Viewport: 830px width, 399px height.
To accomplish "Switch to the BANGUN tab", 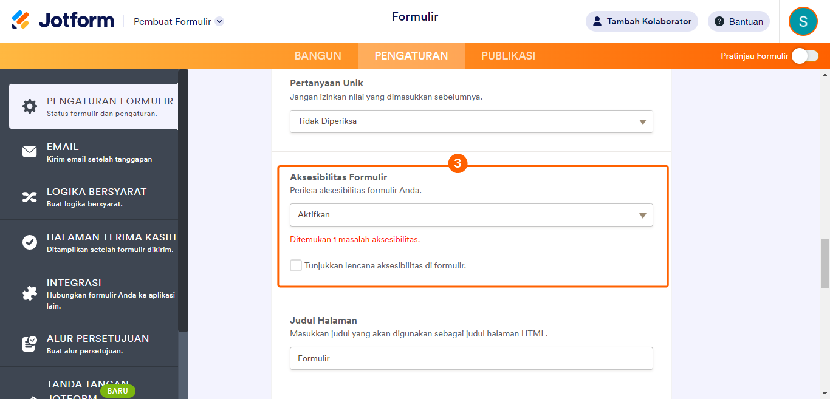I will point(318,56).
